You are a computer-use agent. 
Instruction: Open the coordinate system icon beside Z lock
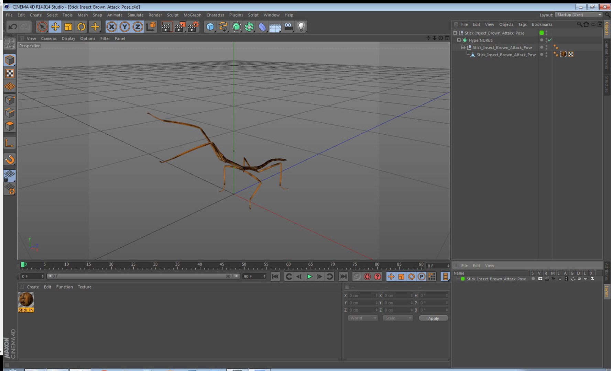tap(151, 27)
